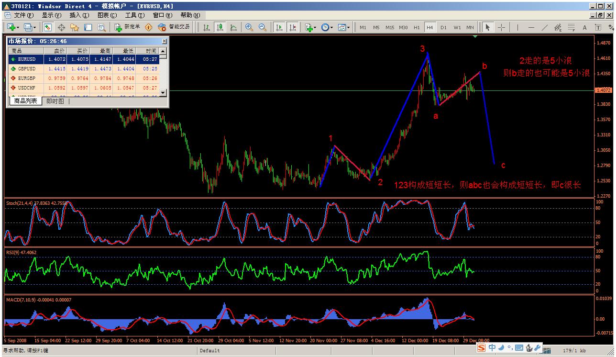Switch to the 即时图 tab in Market Watch
This screenshot has height=357, width=616.
(x=55, y=101)
